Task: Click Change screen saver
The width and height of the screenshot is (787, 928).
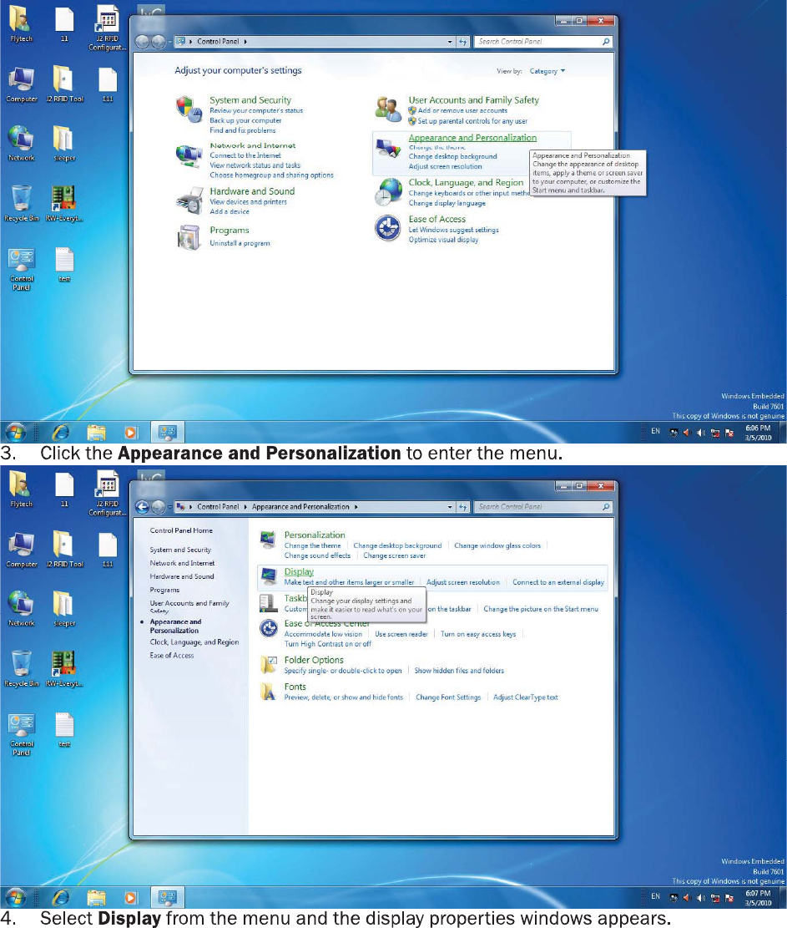Action: click(395, 555)
